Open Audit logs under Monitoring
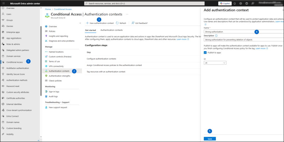This screenshot has height=142, width=284. 53,97
